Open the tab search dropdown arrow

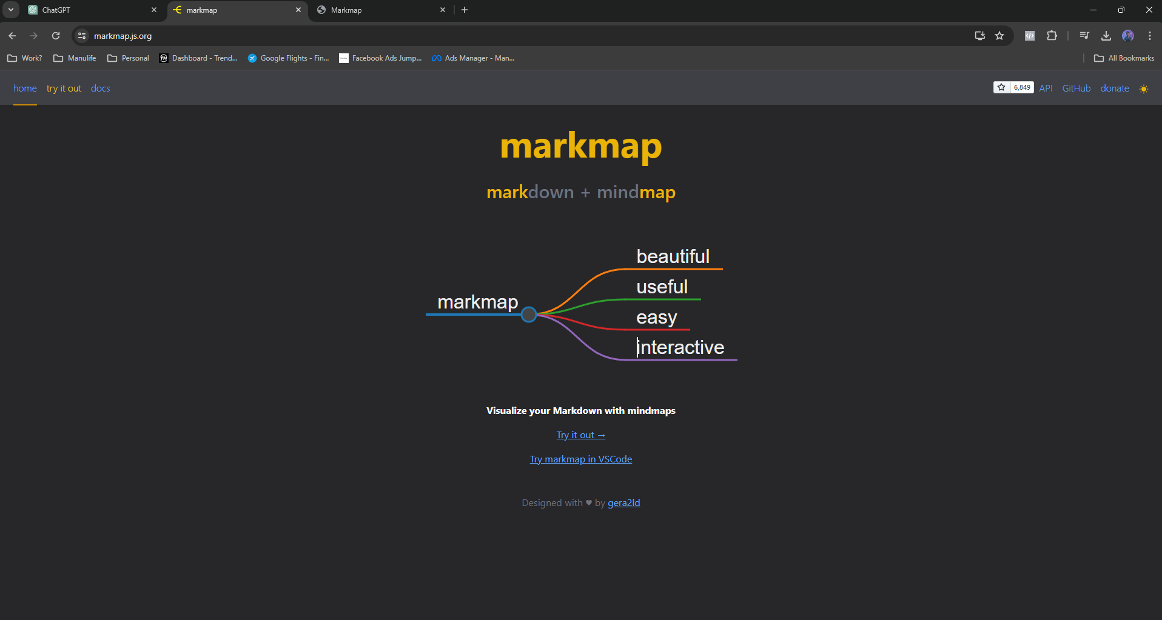pyautogui.click(x=10, y=10)
